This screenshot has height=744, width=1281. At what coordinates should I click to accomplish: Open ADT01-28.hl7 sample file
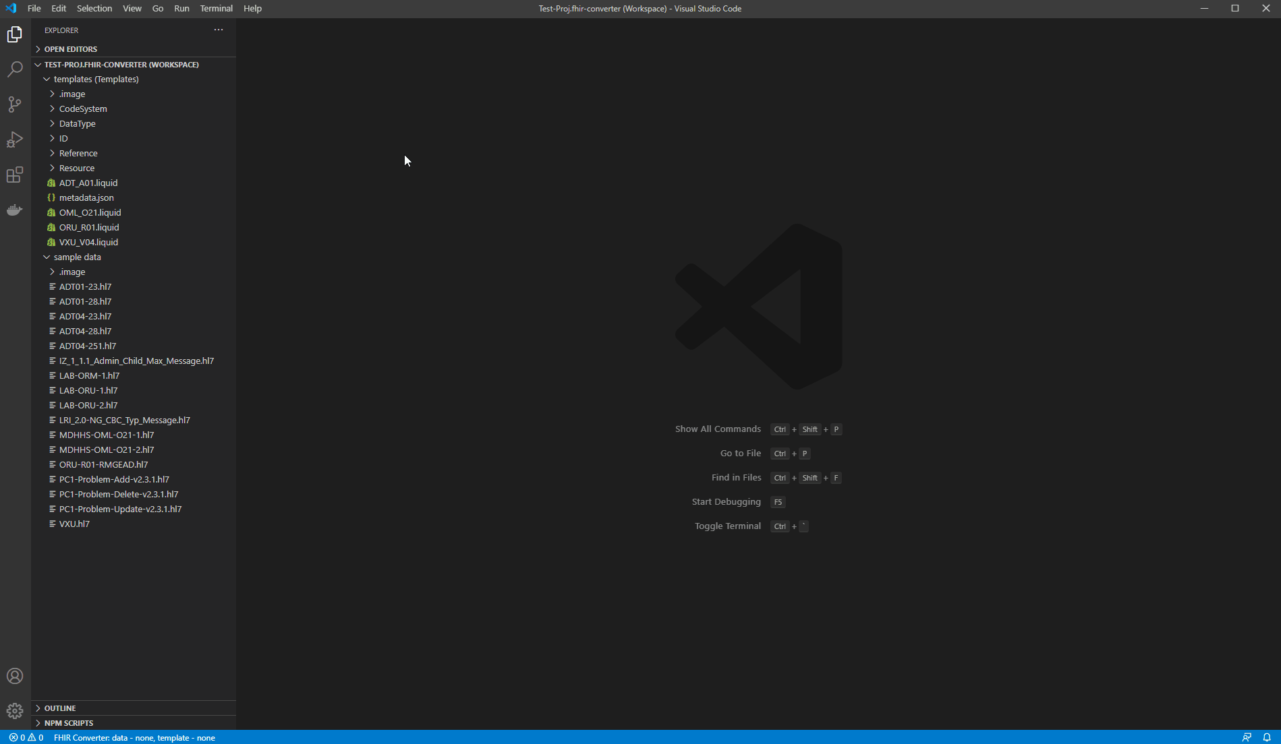point(134,301)
